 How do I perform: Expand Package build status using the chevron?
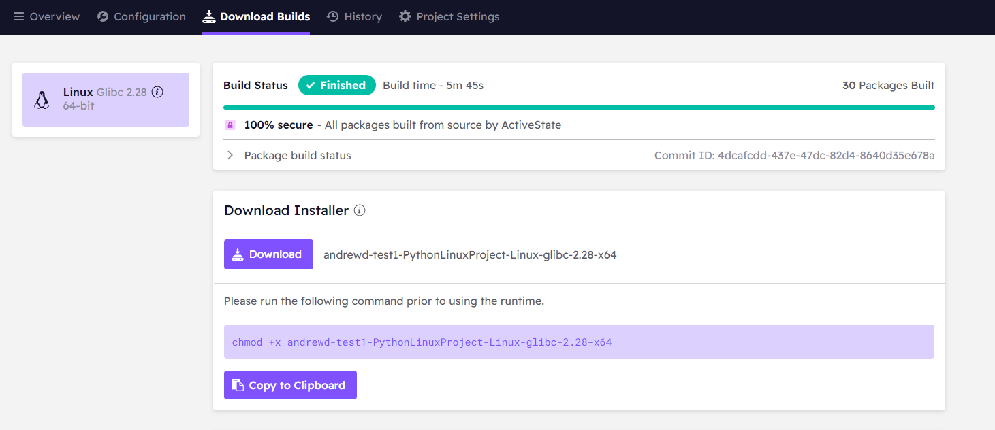[x=230, y=155]
